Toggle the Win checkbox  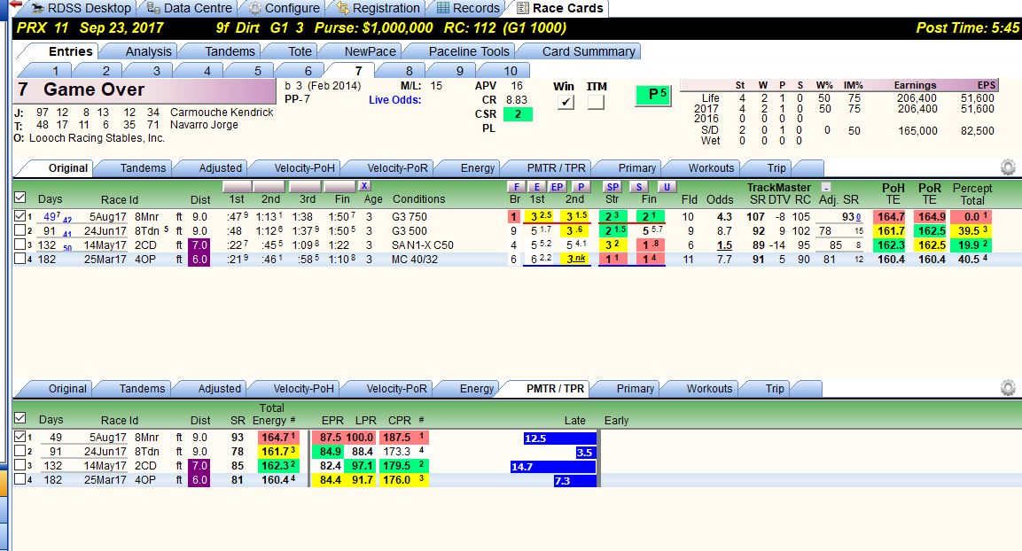pyautogui.click(x=566, y=102)
